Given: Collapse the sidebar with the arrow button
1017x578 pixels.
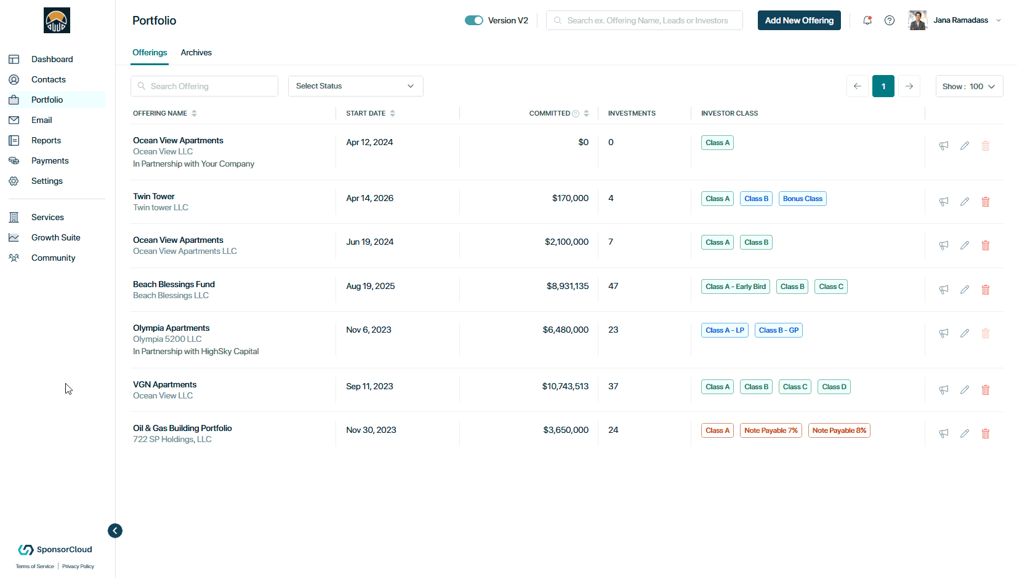Looking at the screenshot, I should [x=115, y=531].
